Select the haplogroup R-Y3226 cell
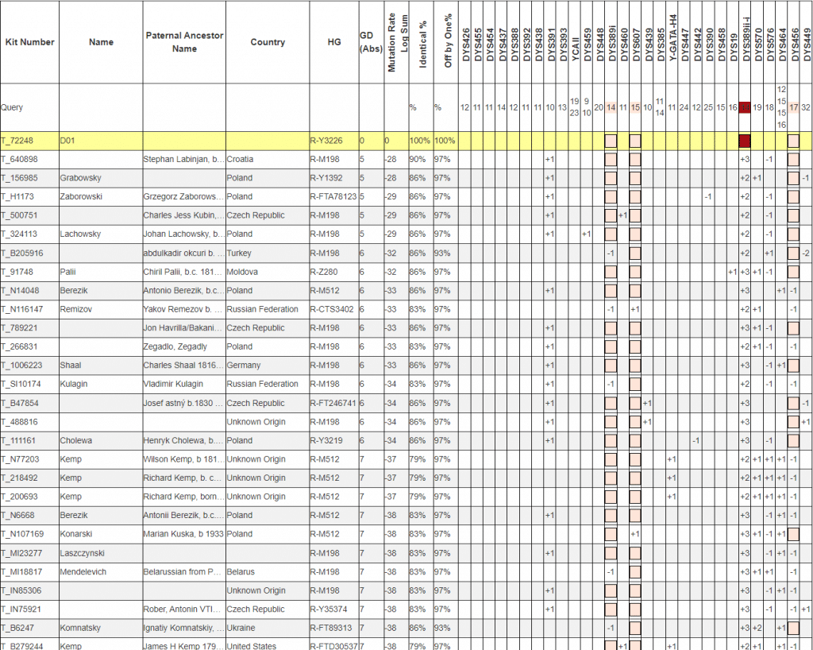This screenshot has width=813, height=650. (x=328, y=141)
